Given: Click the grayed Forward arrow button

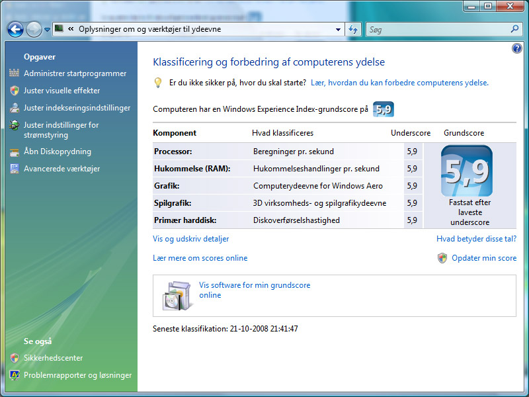Looking at the screenshot, I should (34, 29).
